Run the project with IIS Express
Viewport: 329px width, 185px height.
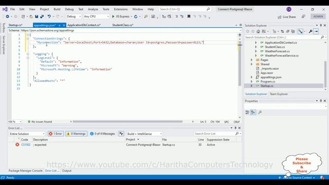tap(121, 16)
